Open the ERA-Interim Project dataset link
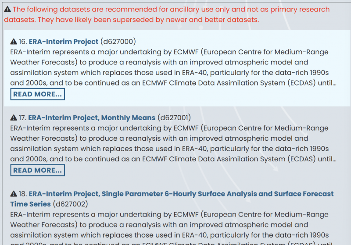The height and width of the screenshot is (245, 351). point(64,42)
